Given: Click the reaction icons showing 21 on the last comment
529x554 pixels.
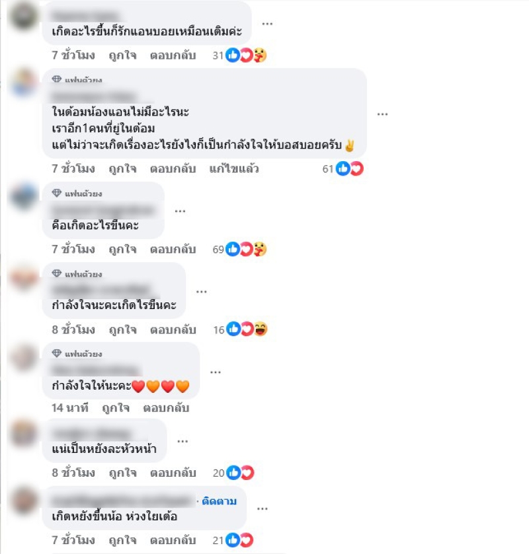Looking at the screenshot, I should (240, 540).
